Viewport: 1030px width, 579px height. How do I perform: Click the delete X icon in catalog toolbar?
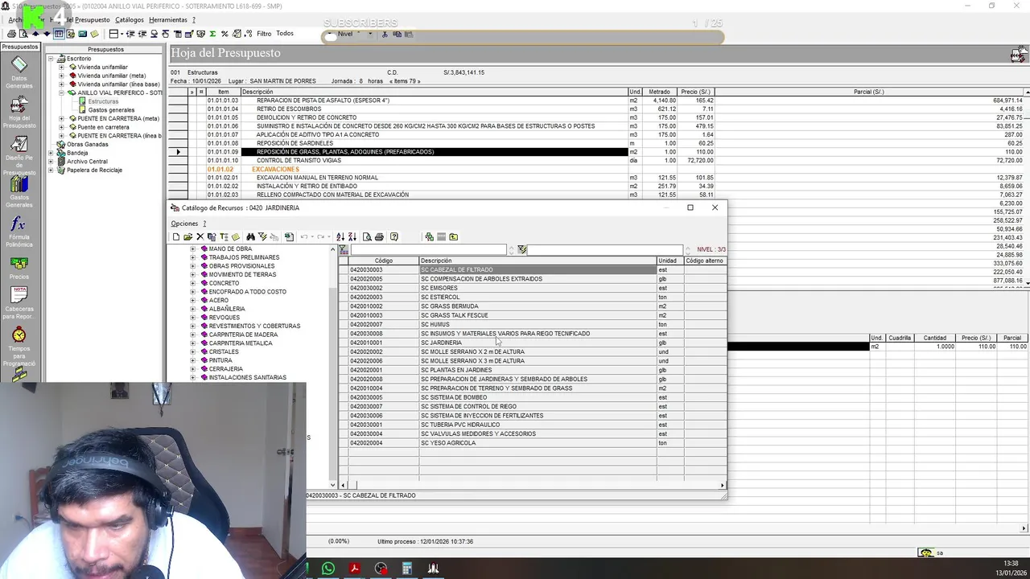pos(200,237)
